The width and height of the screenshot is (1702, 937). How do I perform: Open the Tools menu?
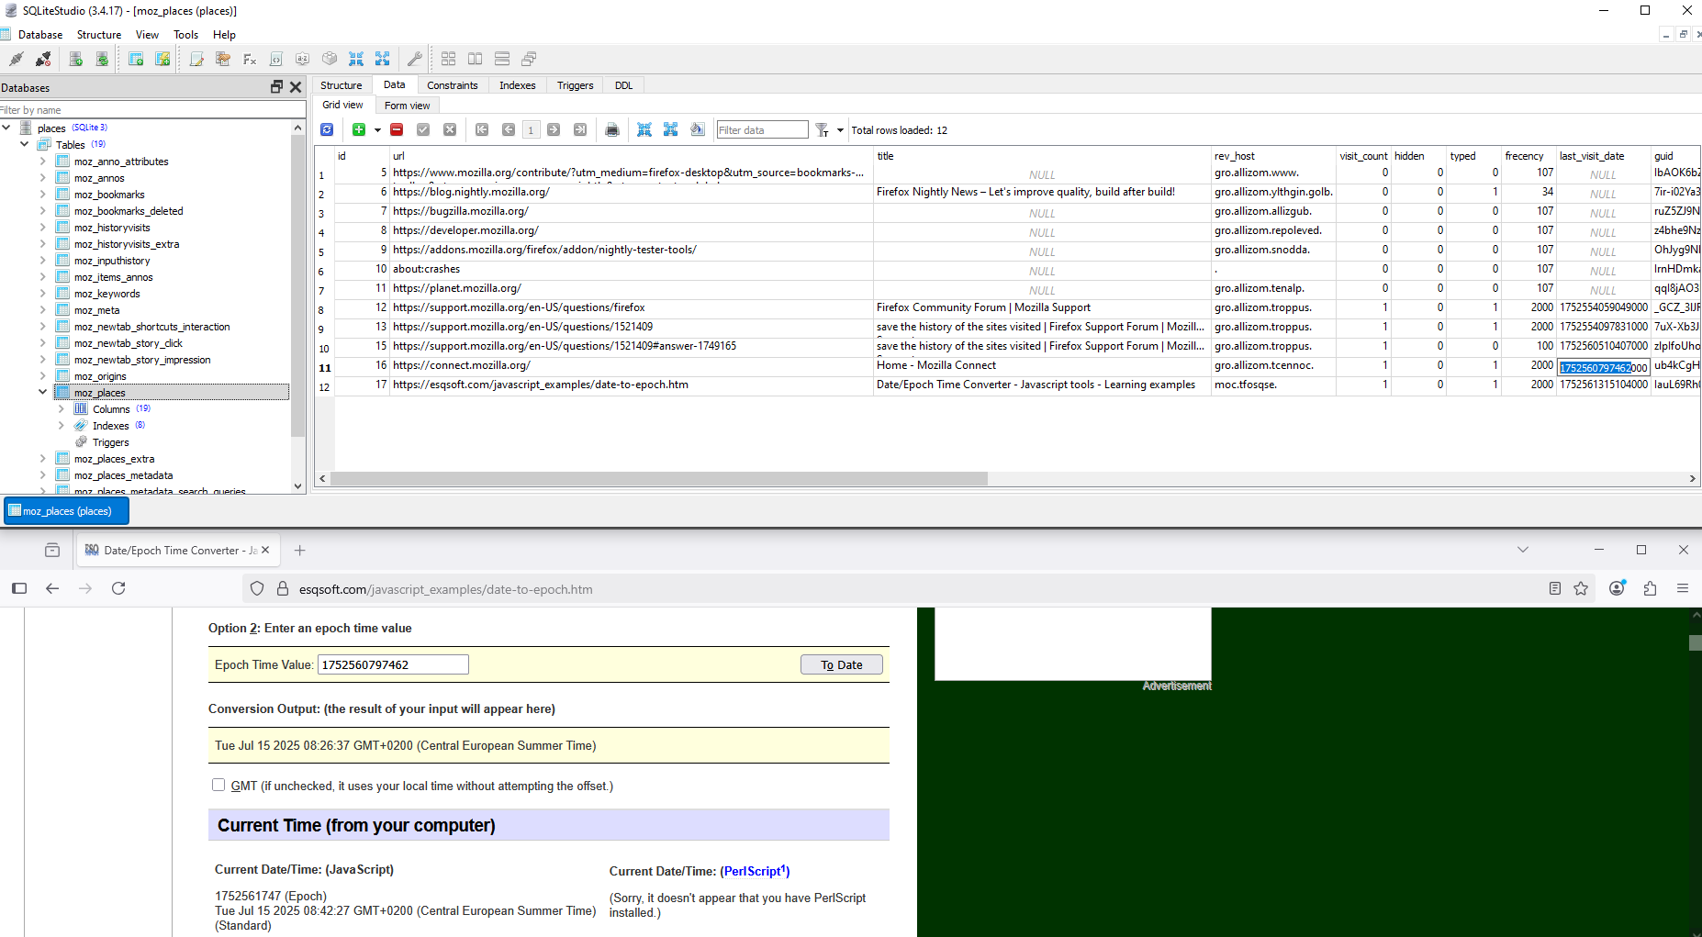185,35
